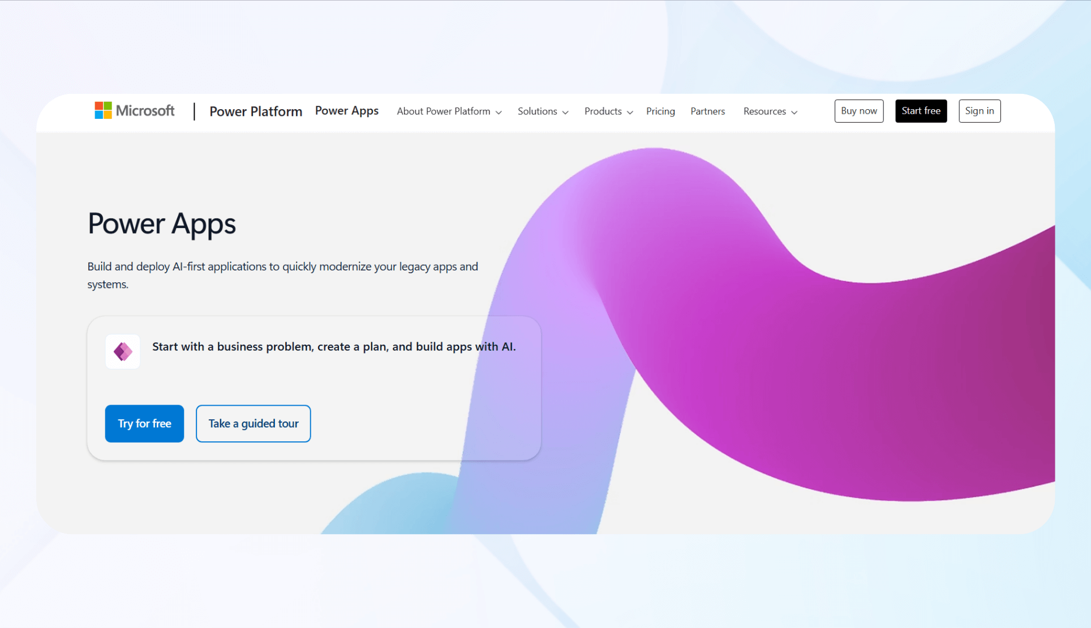Screen dimensions: 1091x628
Task: Open the Power Platform home link
Action: coord(256,111)
